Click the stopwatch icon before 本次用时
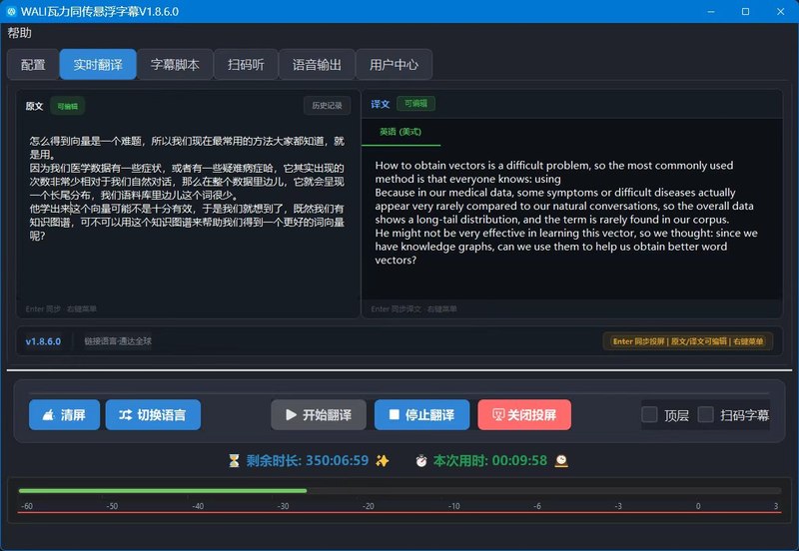Viewport: 799px width, 551px height. tap(421, 461)
